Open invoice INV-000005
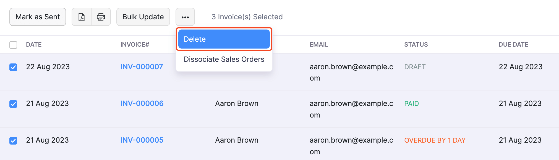The height and width of the screenshot is (160, 559). (142, 140)
